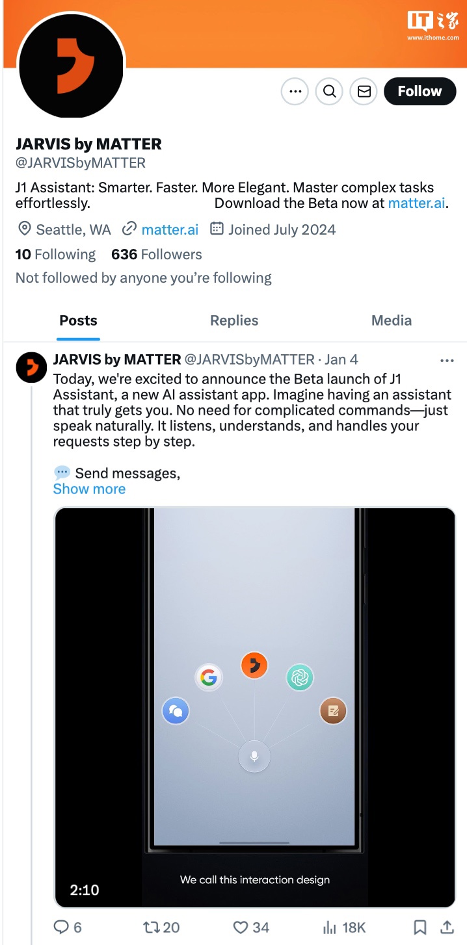The height and width of the screenshot is (945, 467).
Task: Search this profile's posts
Action: (x=329, y=92)
